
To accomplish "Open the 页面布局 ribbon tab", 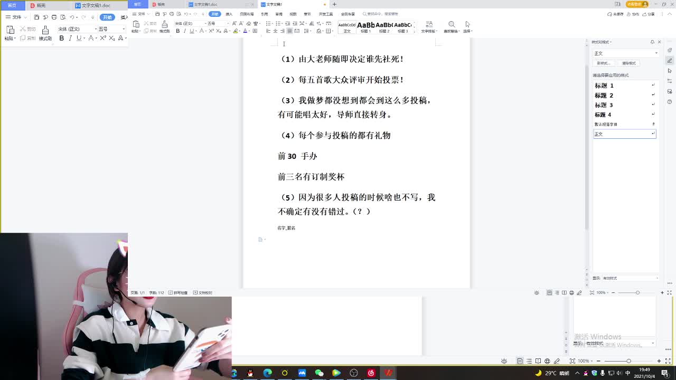I will tap(247, 14).
